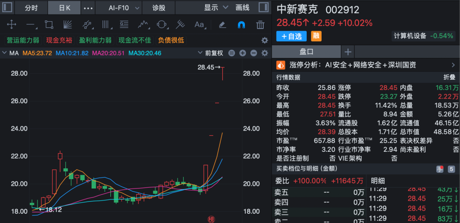
Task: Select the golden ratio lines tool
Action: [x=124, y=25]
